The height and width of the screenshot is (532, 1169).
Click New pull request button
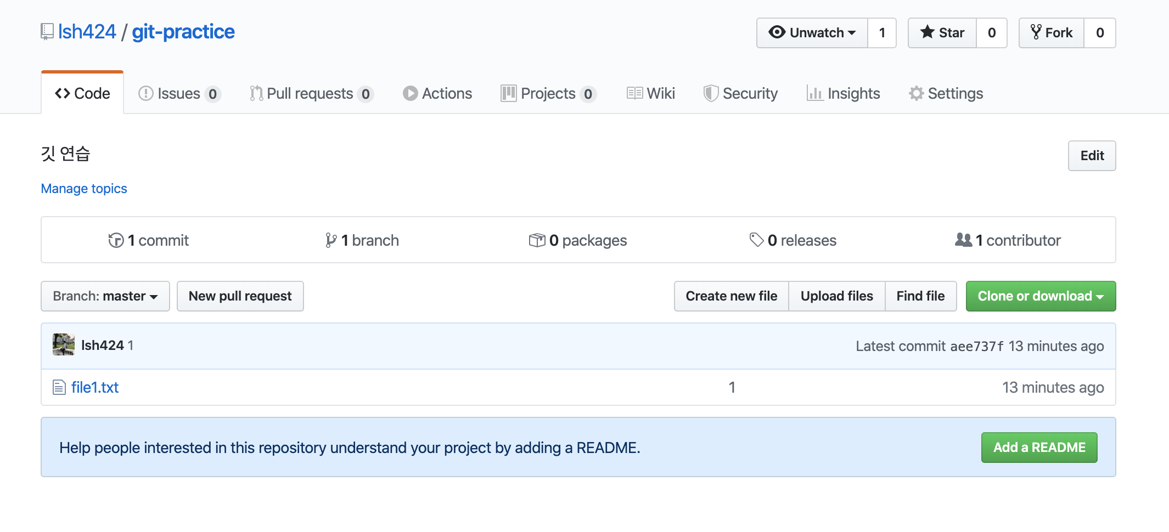coord(240,296)
